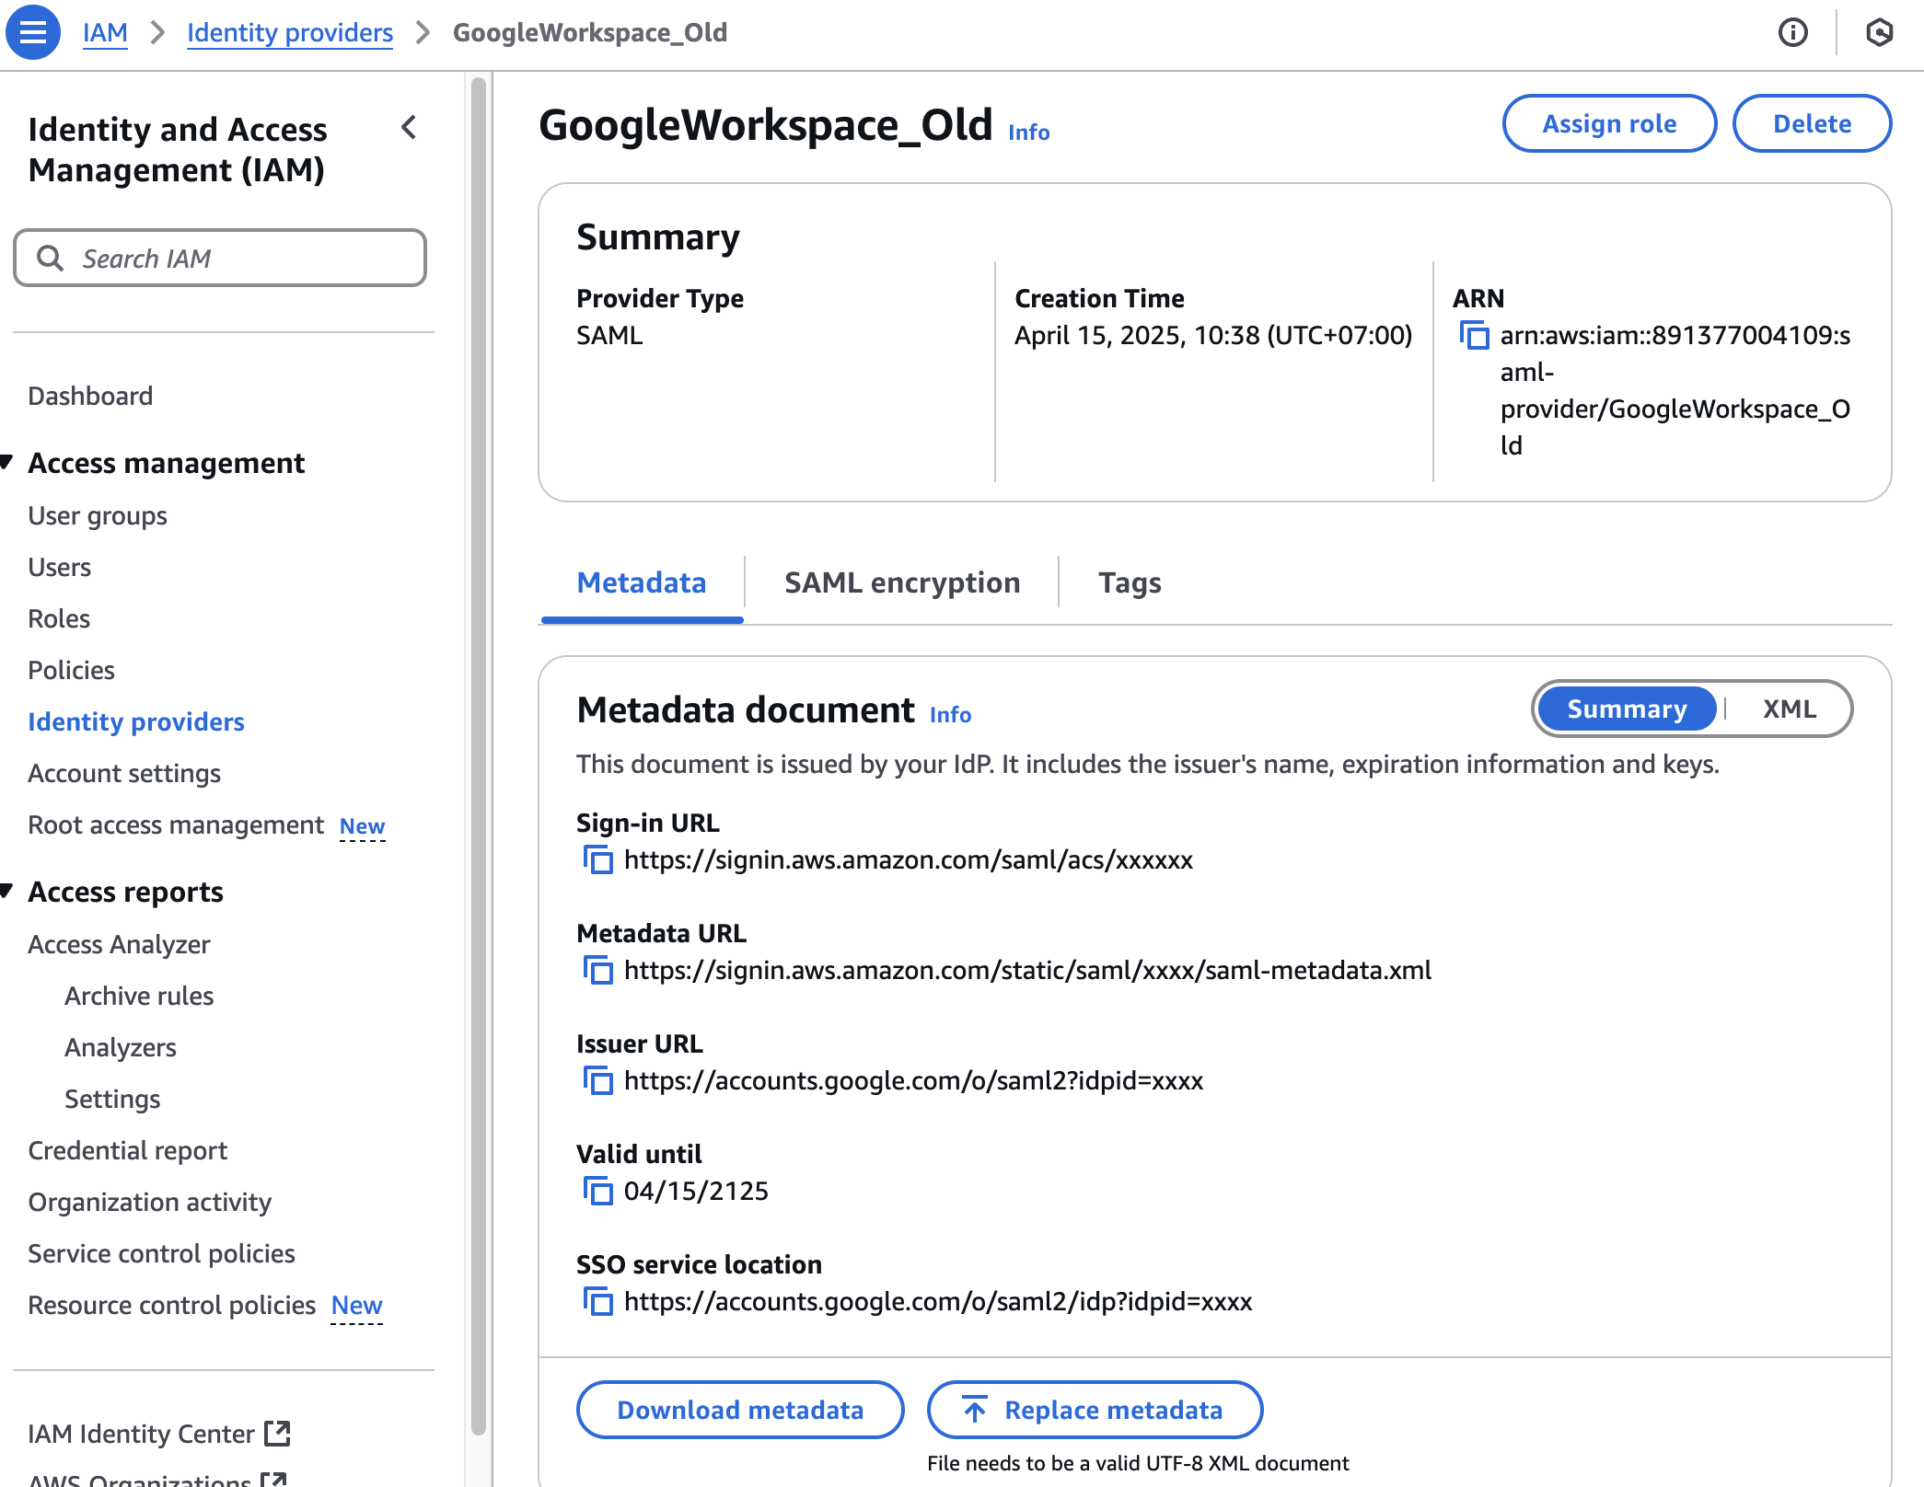Click the sidebar vertical scrollbar
1924x1487 pixels.
click(478, 755)
